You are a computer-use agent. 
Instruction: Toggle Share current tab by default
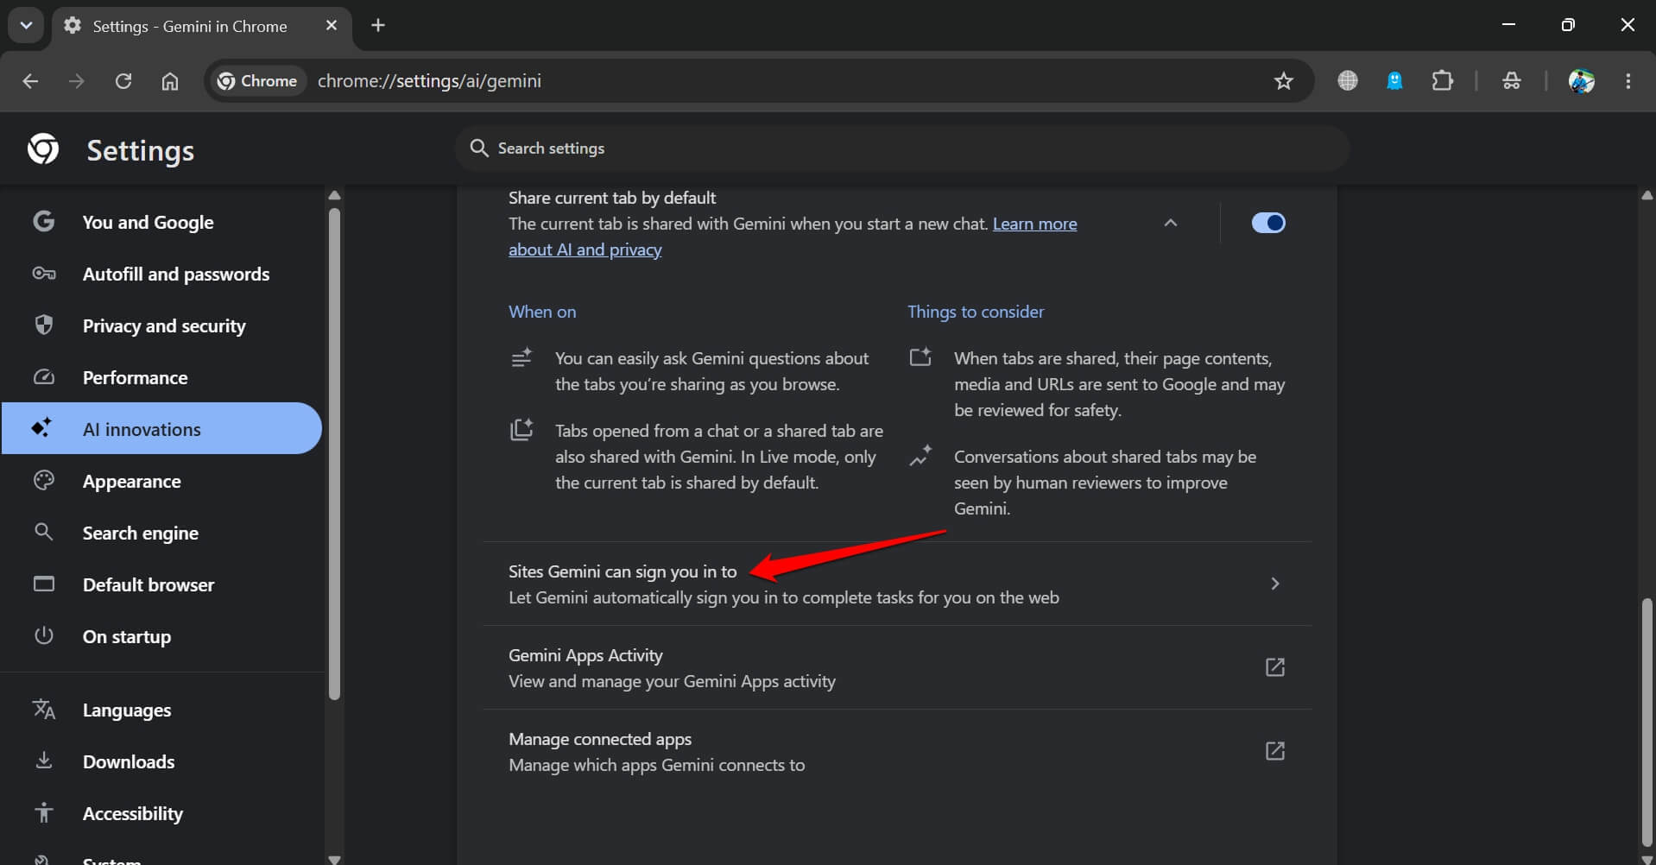tap(1268, 223)
